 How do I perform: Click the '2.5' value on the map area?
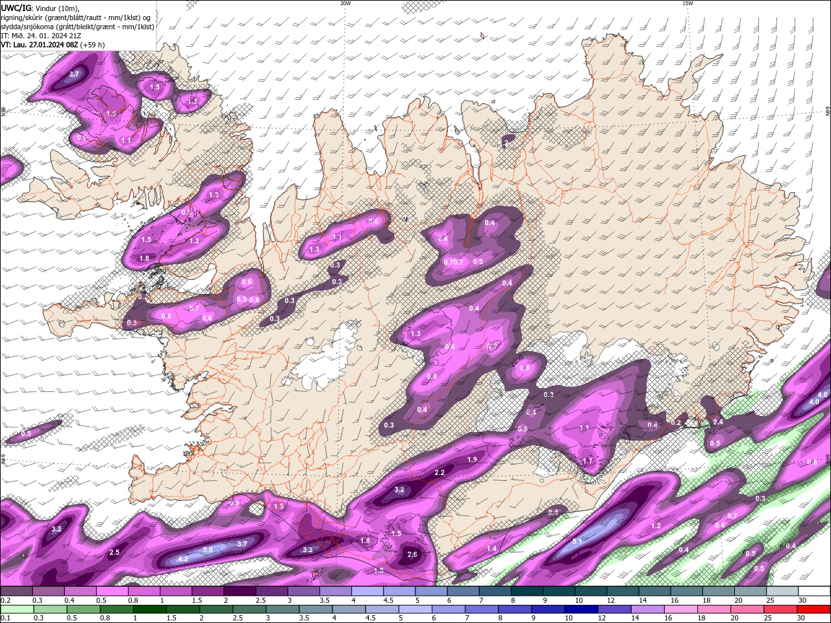point(114,552)
